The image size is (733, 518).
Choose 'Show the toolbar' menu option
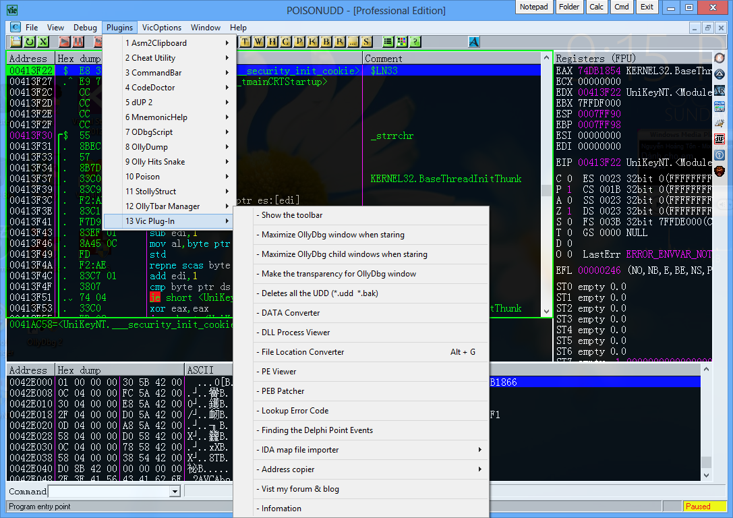tap(370, 215)
